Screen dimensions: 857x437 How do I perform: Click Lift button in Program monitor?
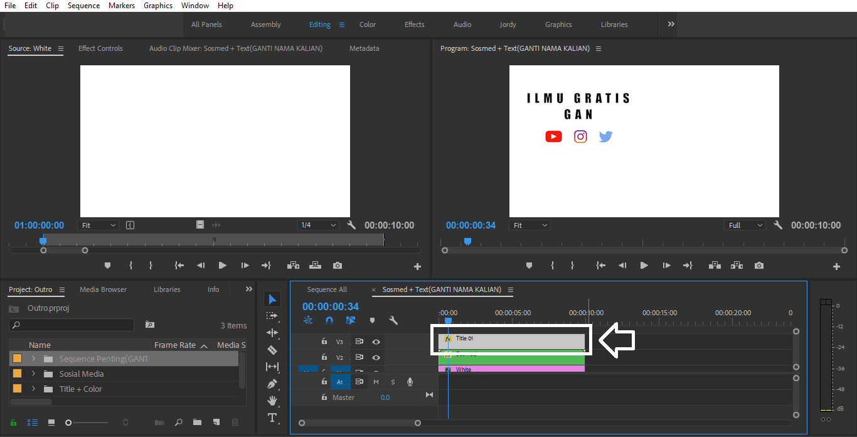click(715, 266)
